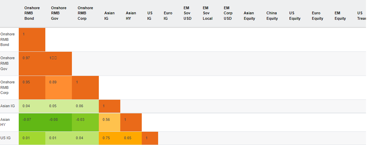Click the Asian HY row label

click(x=5, y=122)
